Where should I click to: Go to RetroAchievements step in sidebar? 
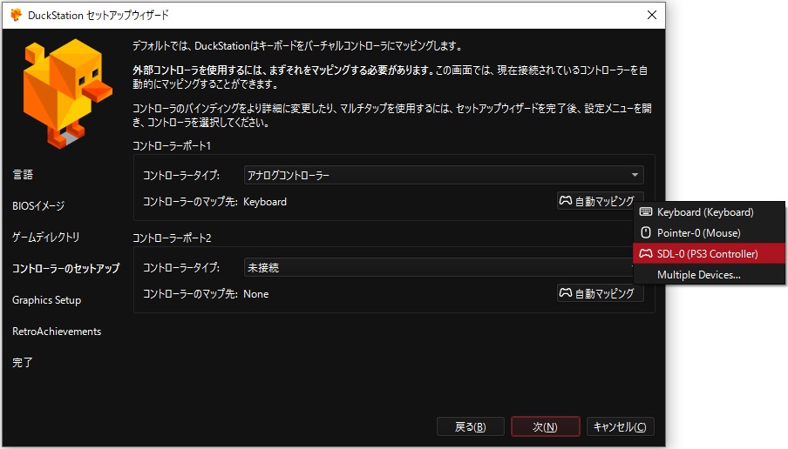click(x=57, y=332)
